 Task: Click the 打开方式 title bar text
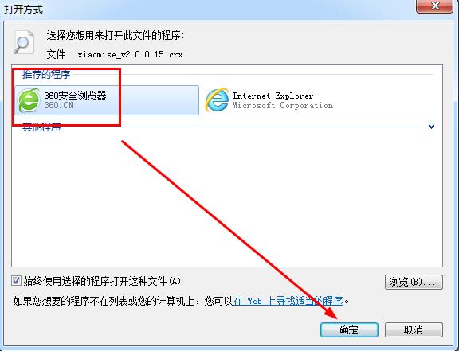tap(23, 9)
